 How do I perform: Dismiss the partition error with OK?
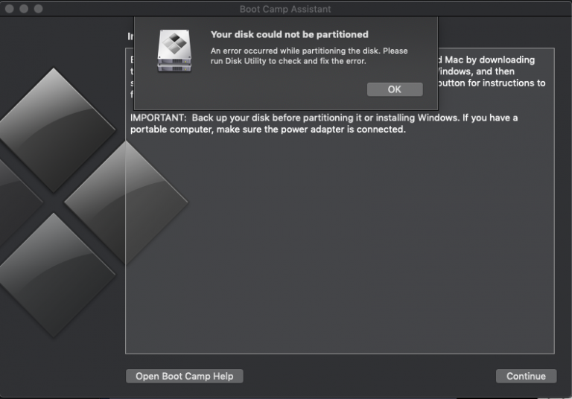point(395,89)
